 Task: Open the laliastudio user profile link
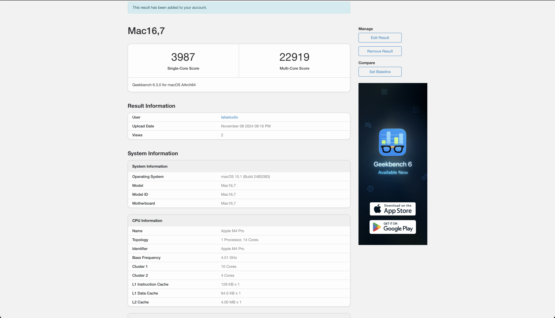click(229, 117)
